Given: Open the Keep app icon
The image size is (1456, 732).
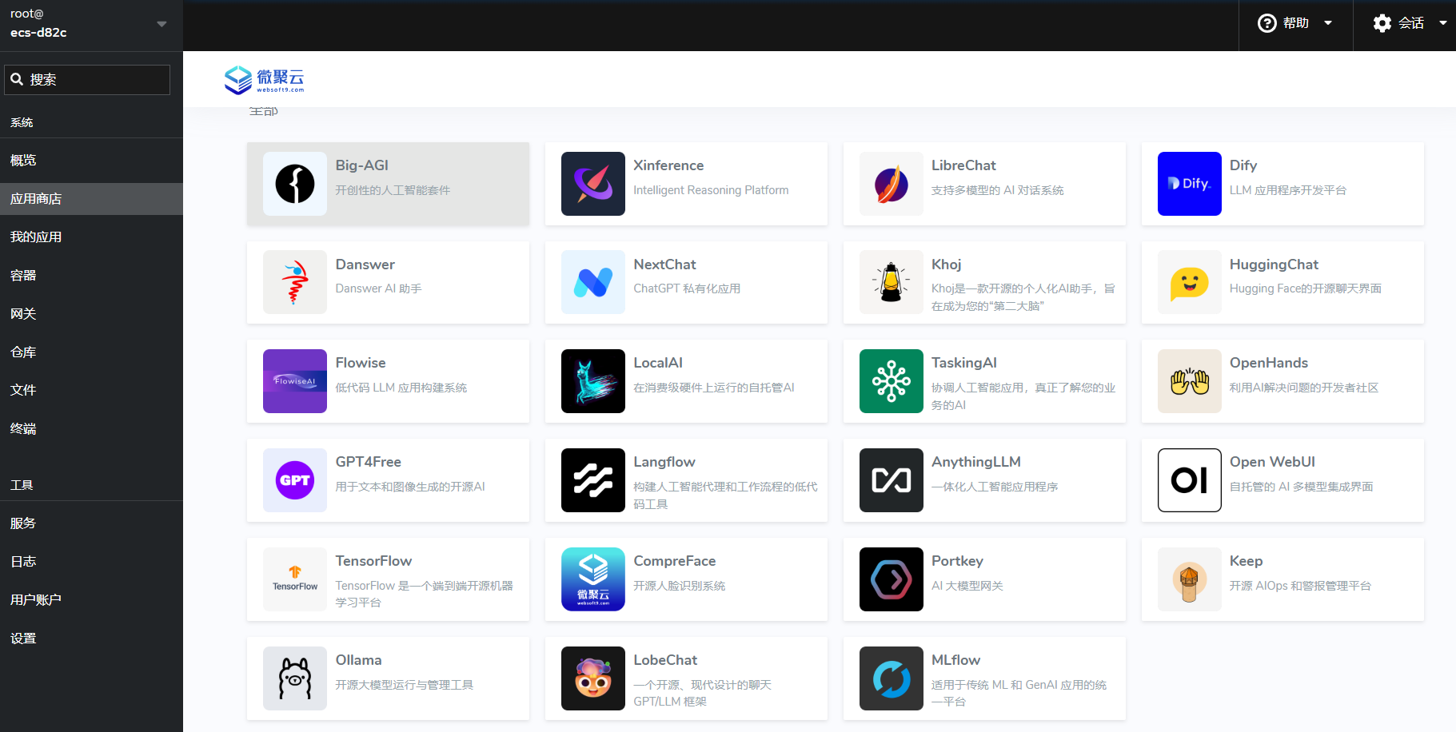Looking at the screenshot, I should click(1190, 579).
